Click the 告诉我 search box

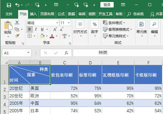[135, 14]
